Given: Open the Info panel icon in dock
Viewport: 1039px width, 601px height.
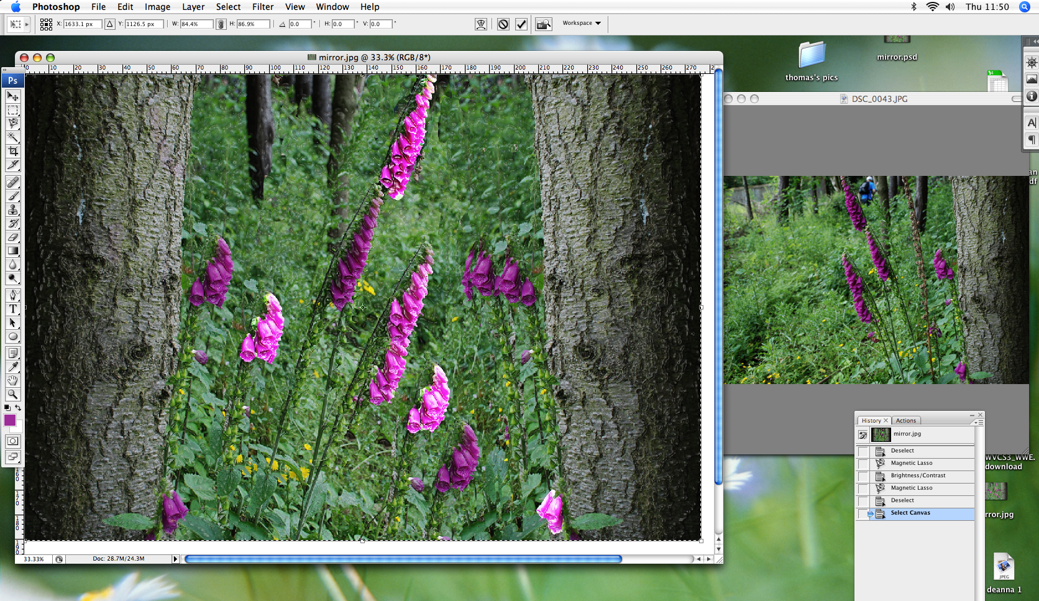Looking at the screenshot, I should click(x=1032, y=96).
